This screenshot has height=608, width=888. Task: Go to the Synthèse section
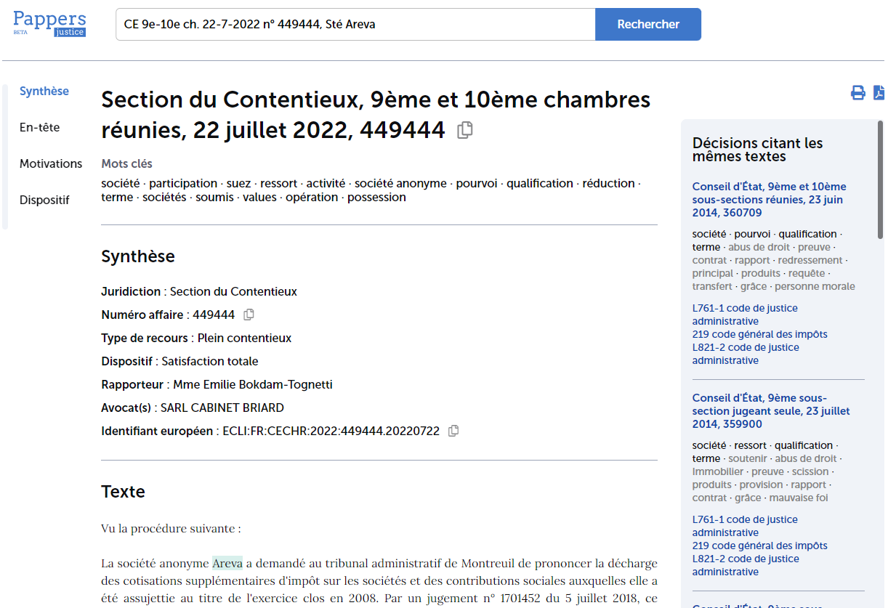point(44,91)
